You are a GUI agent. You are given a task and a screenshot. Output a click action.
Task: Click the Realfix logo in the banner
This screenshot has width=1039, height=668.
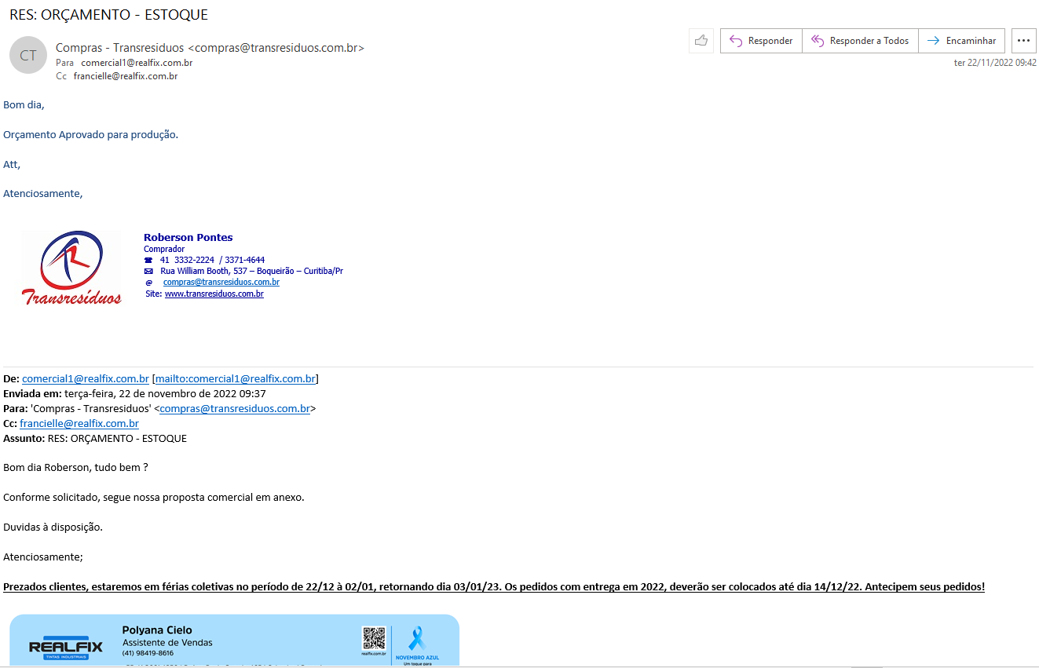pos(65,647)
